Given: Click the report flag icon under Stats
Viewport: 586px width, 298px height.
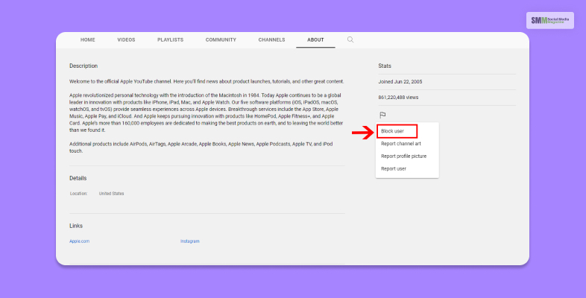Looking at the screenshot, I should (x=382, y=115).
